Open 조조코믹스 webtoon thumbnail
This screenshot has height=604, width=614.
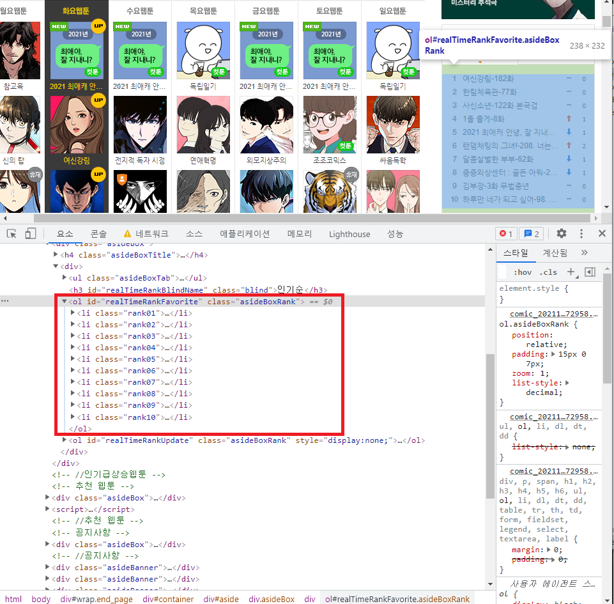click(330, 125)
